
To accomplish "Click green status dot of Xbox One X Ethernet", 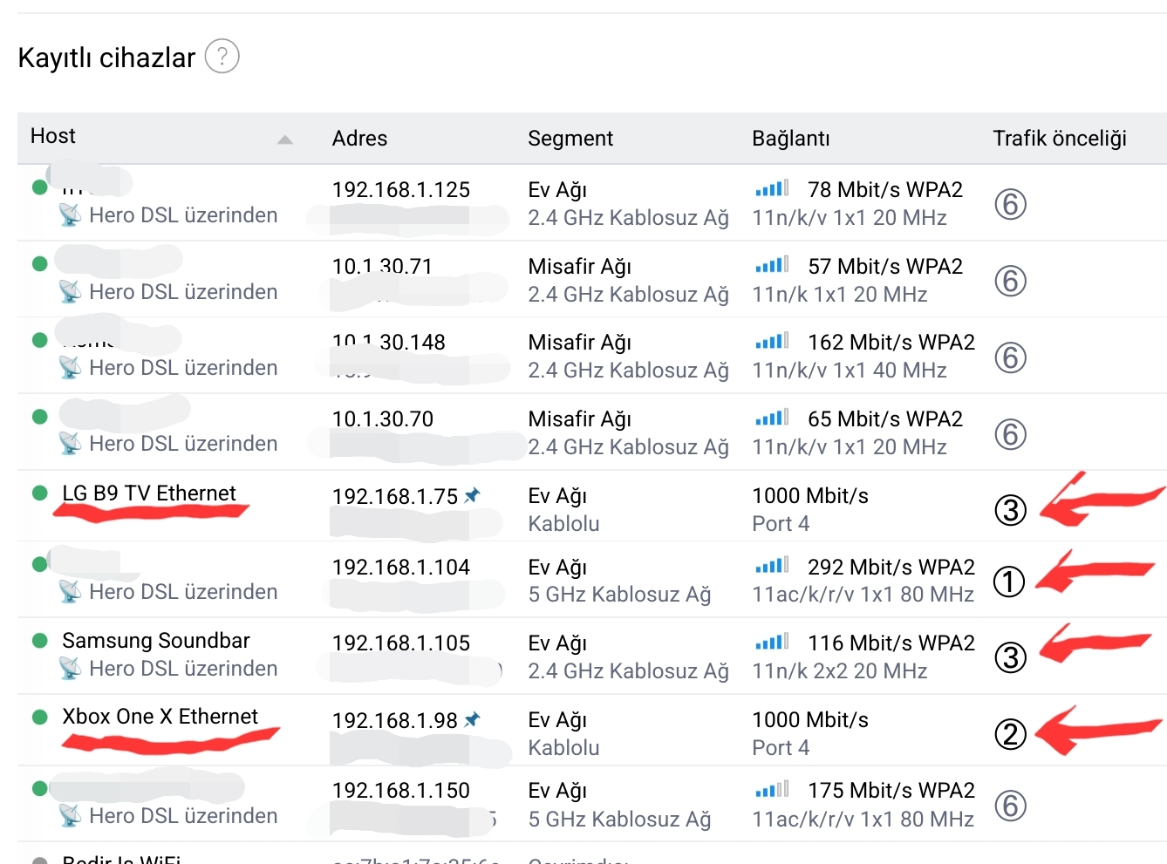I will (x=39, y=717).
